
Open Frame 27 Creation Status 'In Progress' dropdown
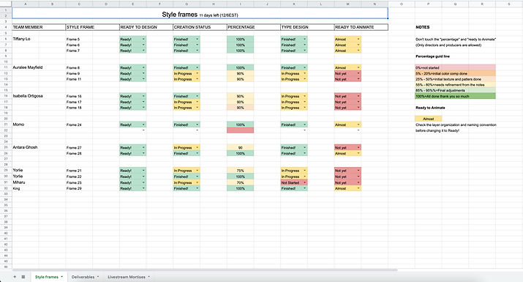pyautogui.click(x=197, y=147)
